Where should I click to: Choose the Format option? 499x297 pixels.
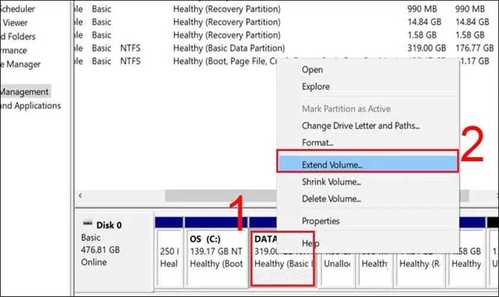point(317,143)
